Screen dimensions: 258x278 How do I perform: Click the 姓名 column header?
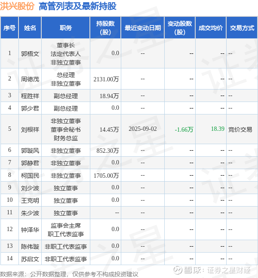[x=30, y=28]
